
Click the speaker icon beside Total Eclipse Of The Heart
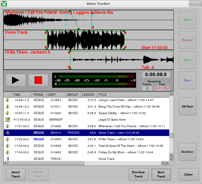[8, 146]
